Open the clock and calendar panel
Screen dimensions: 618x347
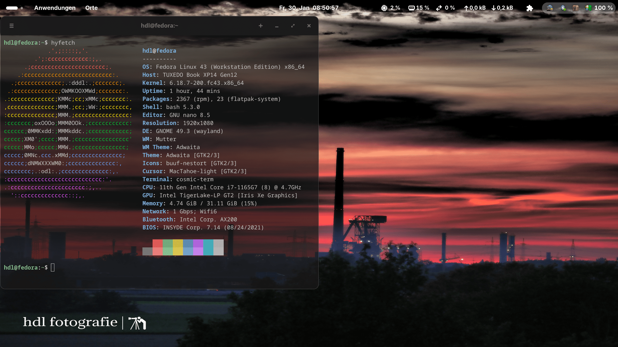[309, 8]
